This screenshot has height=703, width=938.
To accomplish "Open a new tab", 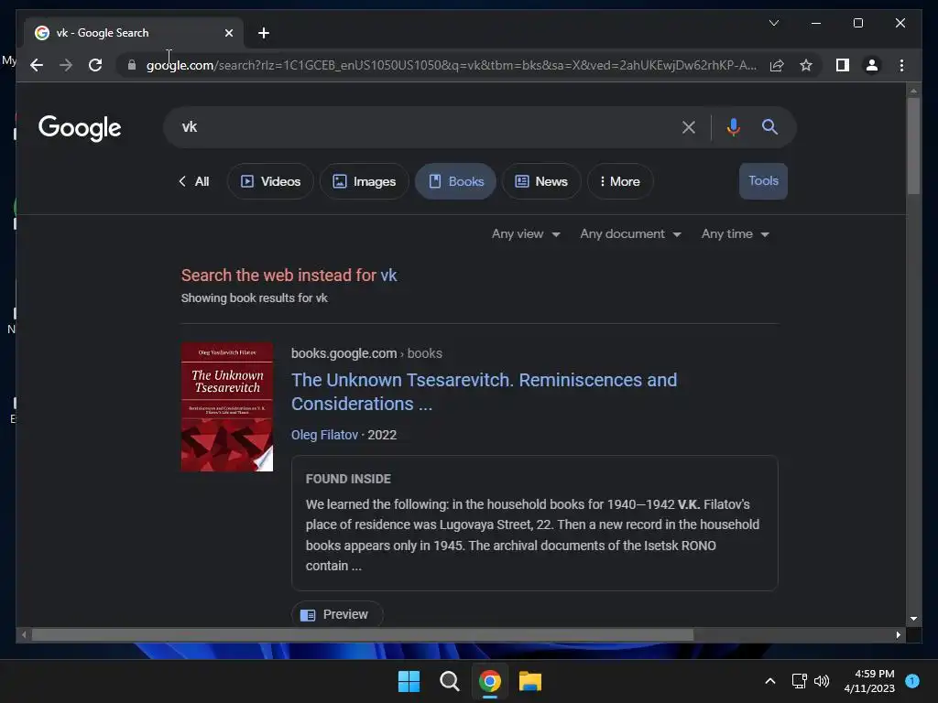I will tap(264, 33).
